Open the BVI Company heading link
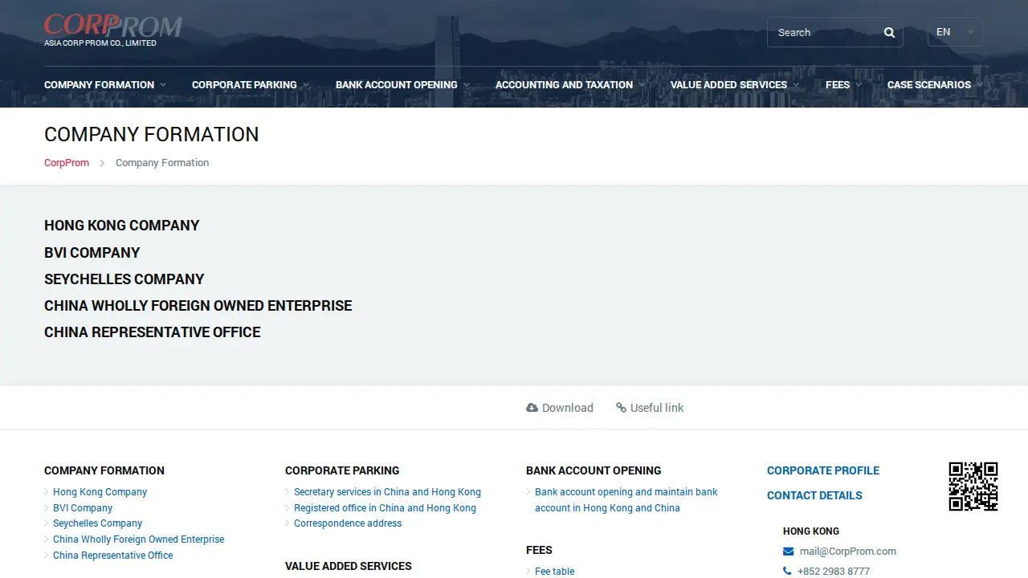Image resolution: width=1028 pixels, height=578 pixels. (92, 253)
